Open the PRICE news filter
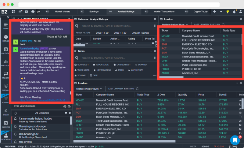 tap(120, 70)
